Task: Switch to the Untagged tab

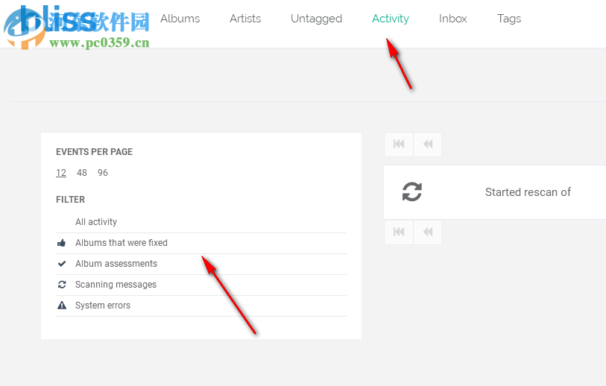Action: (x=316, y=19)
